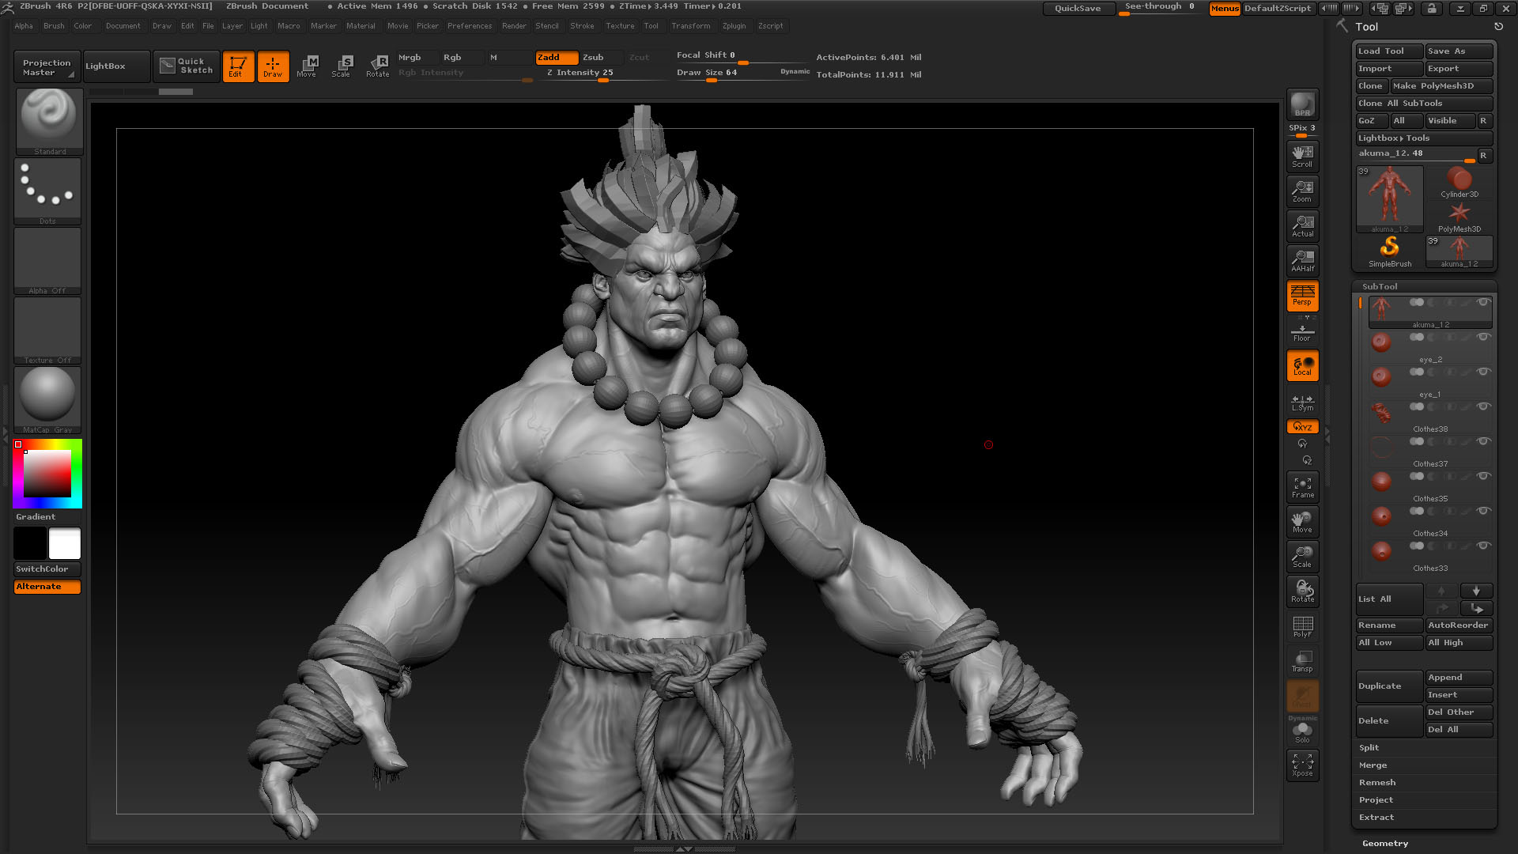The width and height of the screenshot is (1518, 854).
Task: Collapse the SubTool section header
Action: tap(1380, 287)
